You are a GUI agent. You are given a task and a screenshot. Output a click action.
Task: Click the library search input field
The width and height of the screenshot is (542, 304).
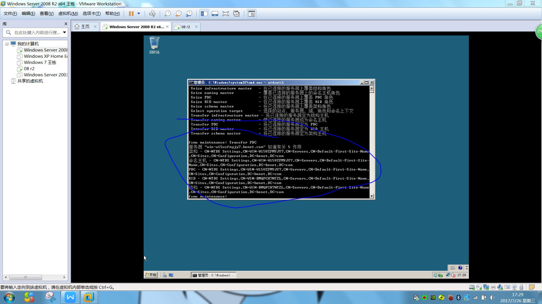[x=37, y=32]
